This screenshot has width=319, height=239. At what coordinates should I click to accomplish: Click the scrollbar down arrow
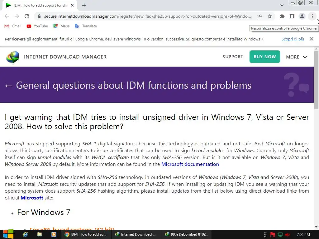(x=317, y=227)
